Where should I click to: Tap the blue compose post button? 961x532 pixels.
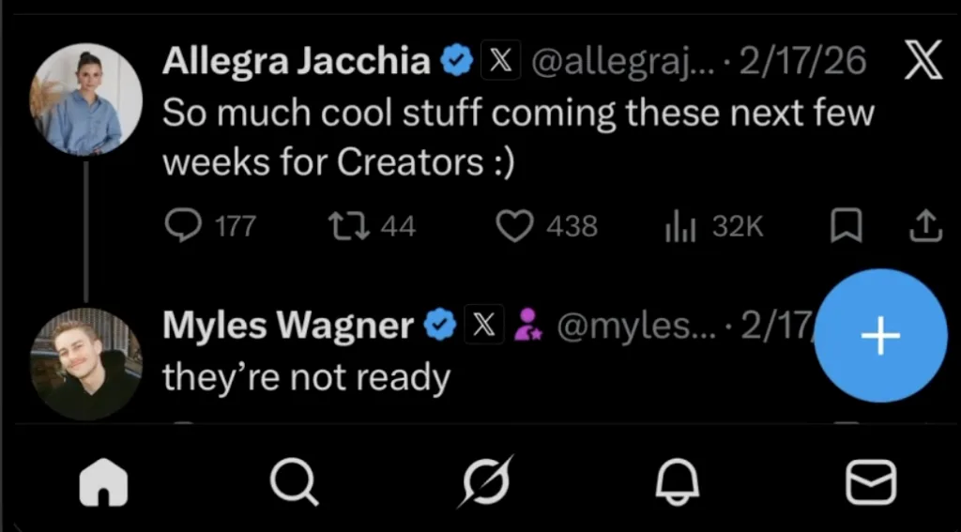880,336
